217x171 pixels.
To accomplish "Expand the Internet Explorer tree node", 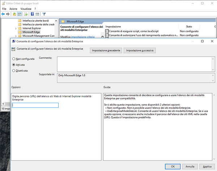I will [x=16, y=28].
